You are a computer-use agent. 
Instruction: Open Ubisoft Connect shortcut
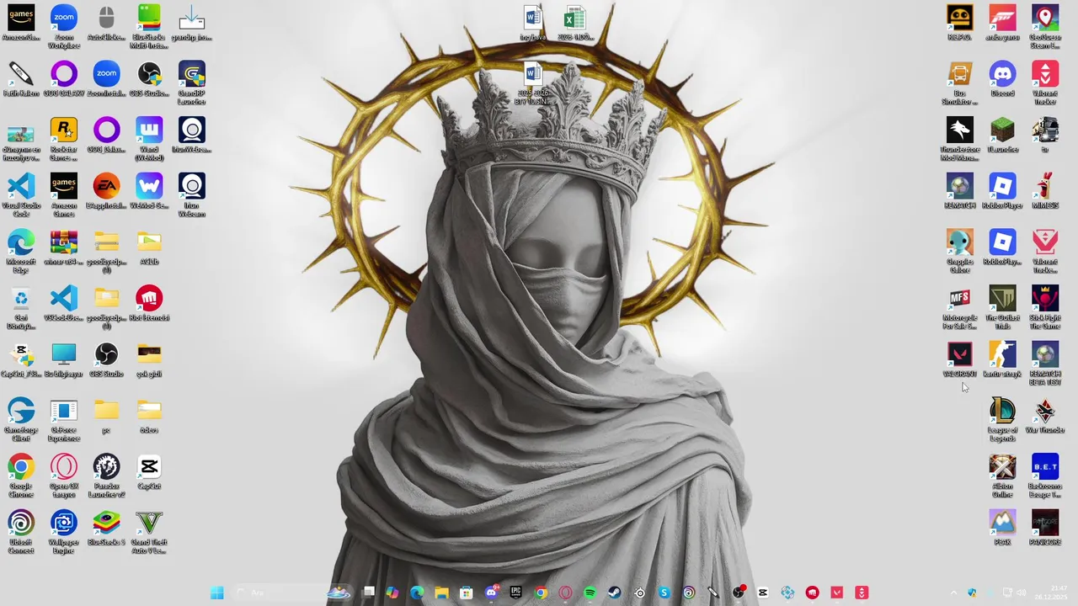(x=21, y=532)
